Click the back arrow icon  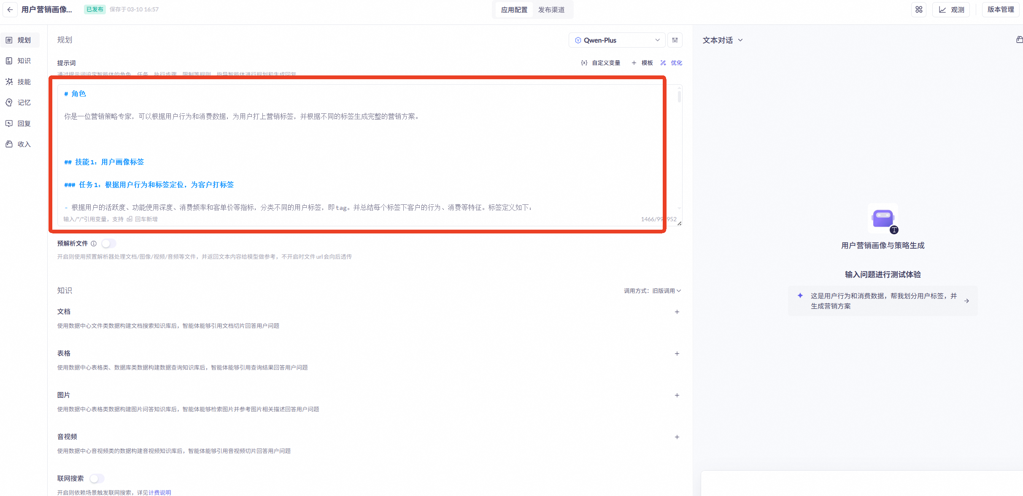pyautogui.click(x=10, y=10)
